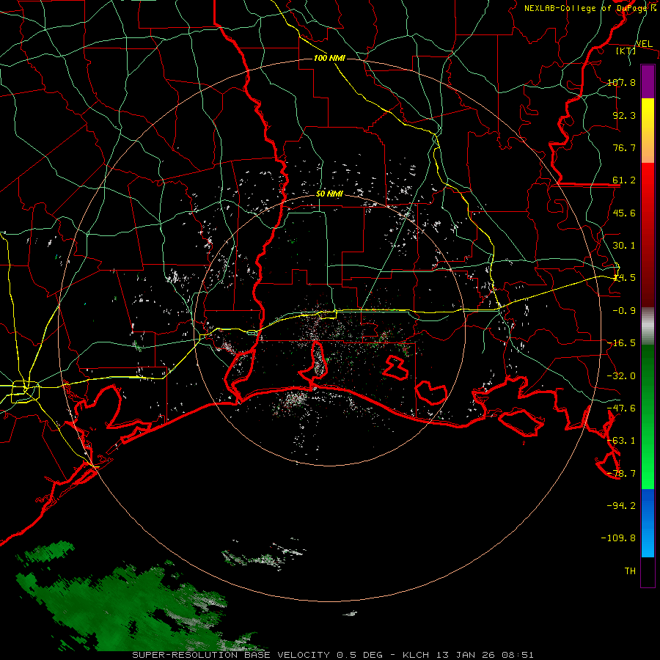Screen dimensions: 660x660
Task: Click the -16.5 velocity scale value
Action: pos(621,343)
